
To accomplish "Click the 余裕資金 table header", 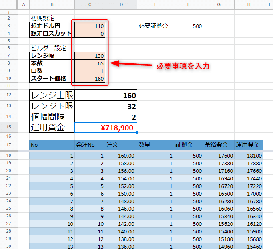I will (x=219, y=145).
